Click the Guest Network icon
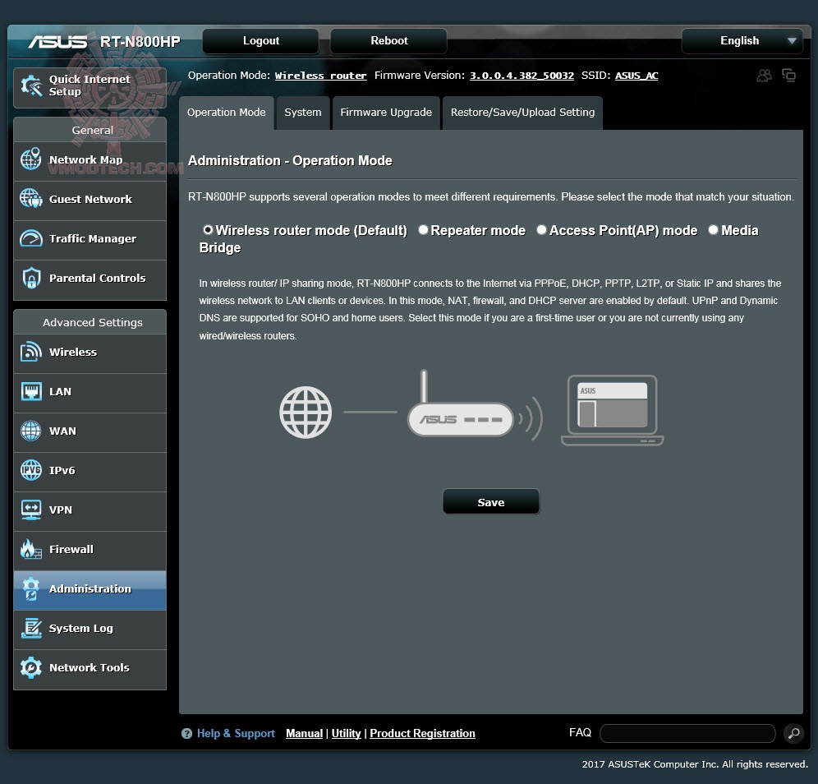The height and width of the screenshot is (784, 818). click(30, 198)
